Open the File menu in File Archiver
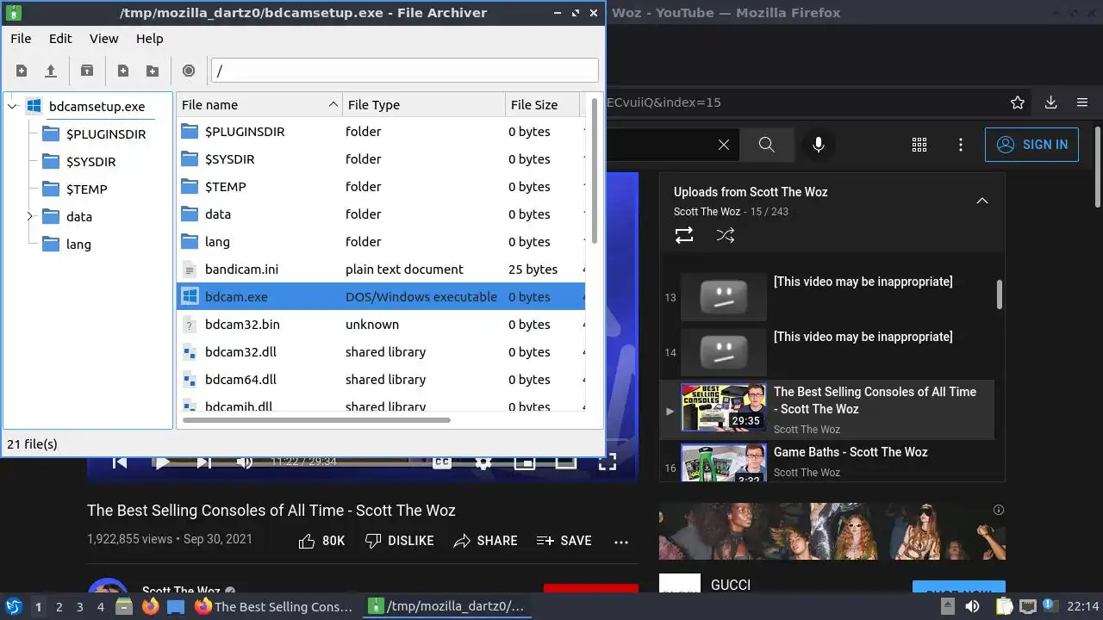 [21, 39]
